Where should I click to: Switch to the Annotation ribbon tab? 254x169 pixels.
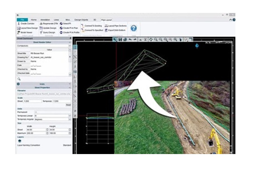click(x=45, y=20)
